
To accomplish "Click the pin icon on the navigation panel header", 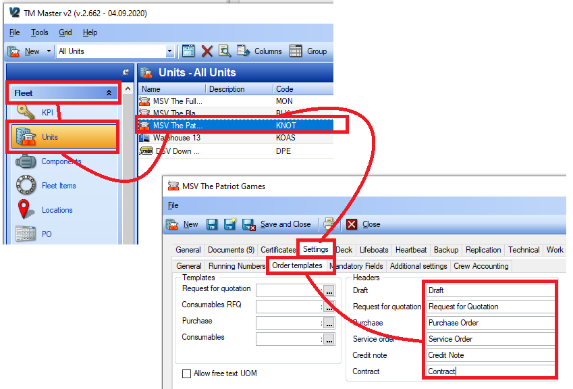I will coord(126,72).
